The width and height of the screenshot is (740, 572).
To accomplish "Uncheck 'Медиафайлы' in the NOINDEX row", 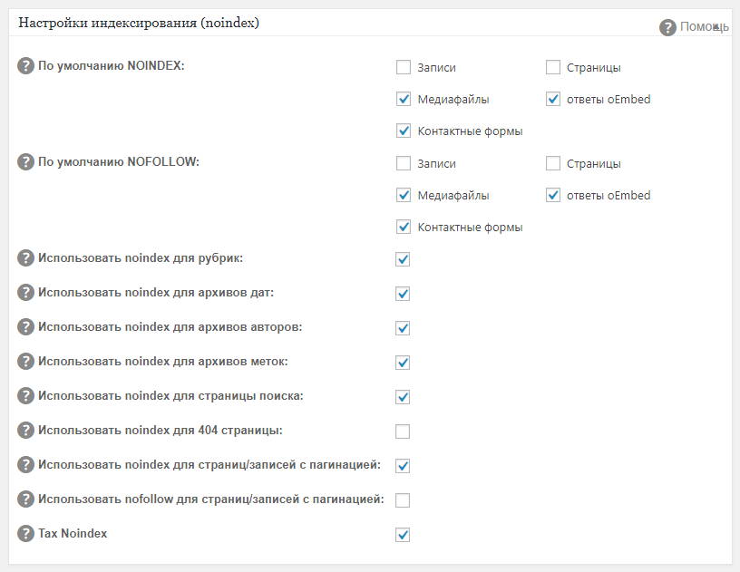I will coord(404,100).
